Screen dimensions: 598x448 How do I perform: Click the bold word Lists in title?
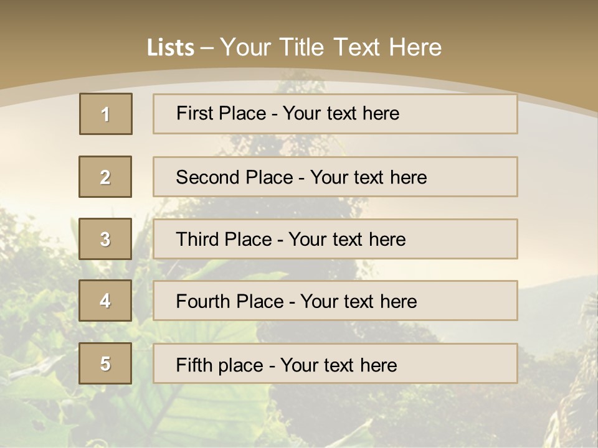(x=171, y=48)
